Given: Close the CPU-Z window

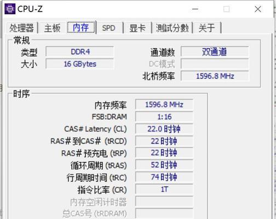Looking at the screenshot, I should (x=258, y=9).
